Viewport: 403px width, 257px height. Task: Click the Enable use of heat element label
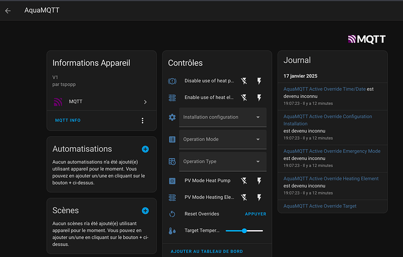[209, 98]
